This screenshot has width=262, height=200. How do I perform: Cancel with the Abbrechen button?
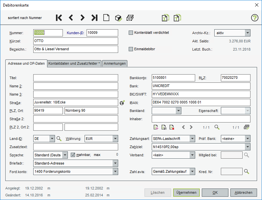(x=244, y=192)
